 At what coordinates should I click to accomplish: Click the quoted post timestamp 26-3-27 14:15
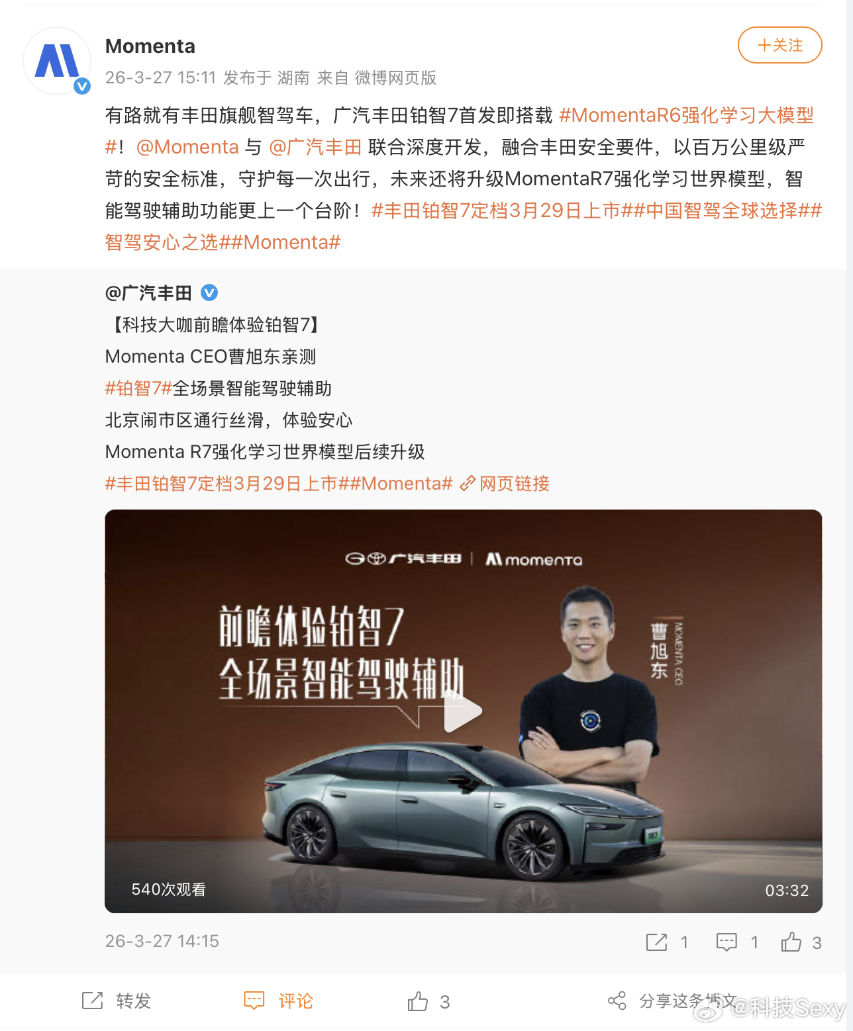162,941
